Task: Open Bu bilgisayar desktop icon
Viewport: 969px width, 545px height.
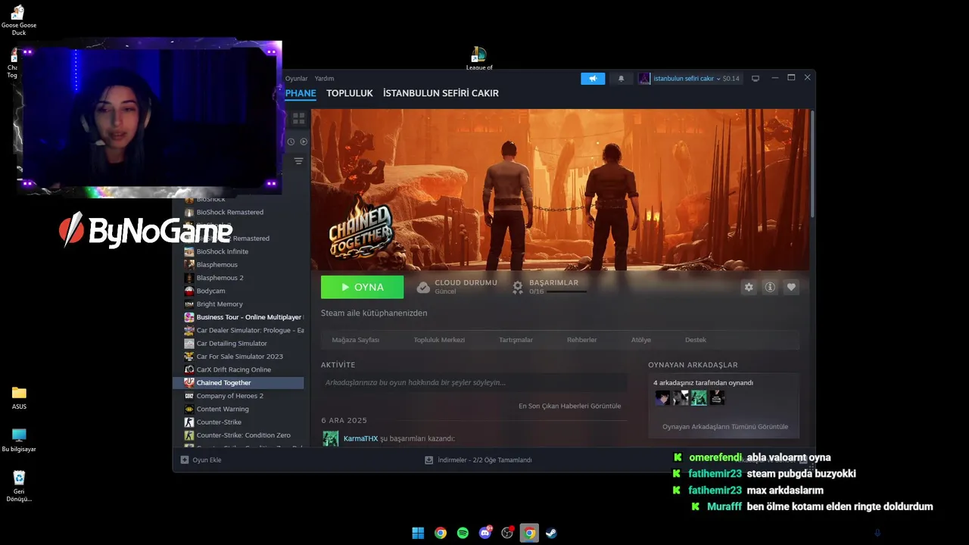Action: click(x=19, y=440)
